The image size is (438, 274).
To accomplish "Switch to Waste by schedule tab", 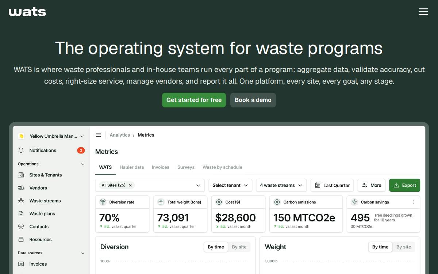I will (x=222, y=167).
